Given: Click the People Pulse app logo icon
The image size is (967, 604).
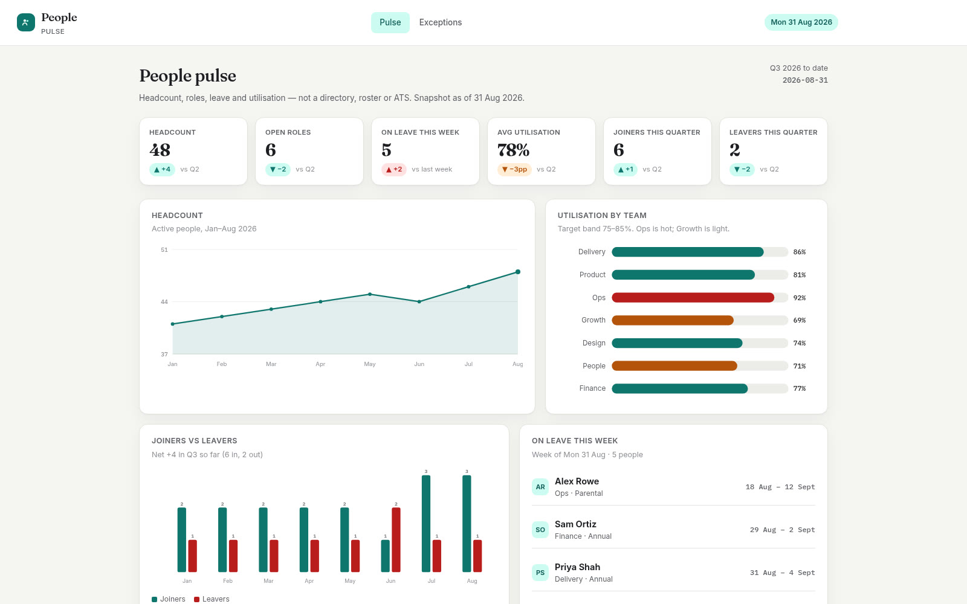Looking at the screenshot, I should 26,22.
